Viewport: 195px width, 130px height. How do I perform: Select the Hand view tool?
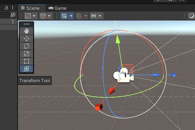click(x=26, y=31)
